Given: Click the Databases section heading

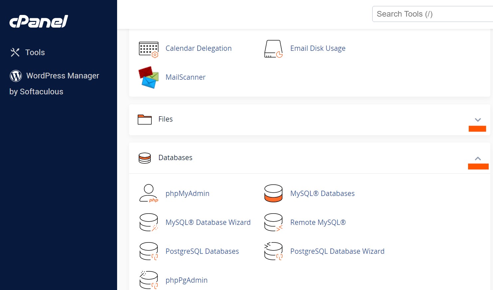Looking at the screenshot, I should click(x=175, y=158).
